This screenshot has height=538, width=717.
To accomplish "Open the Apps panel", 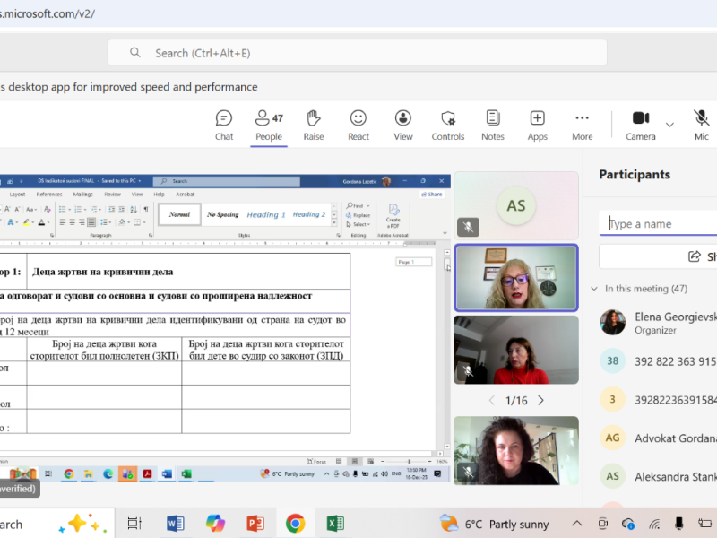I will coord(537,125).
